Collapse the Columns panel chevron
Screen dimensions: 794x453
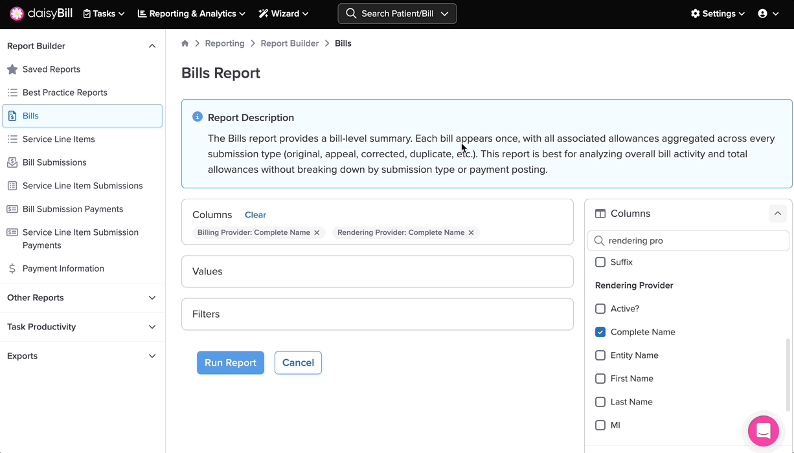coord(777,214)
